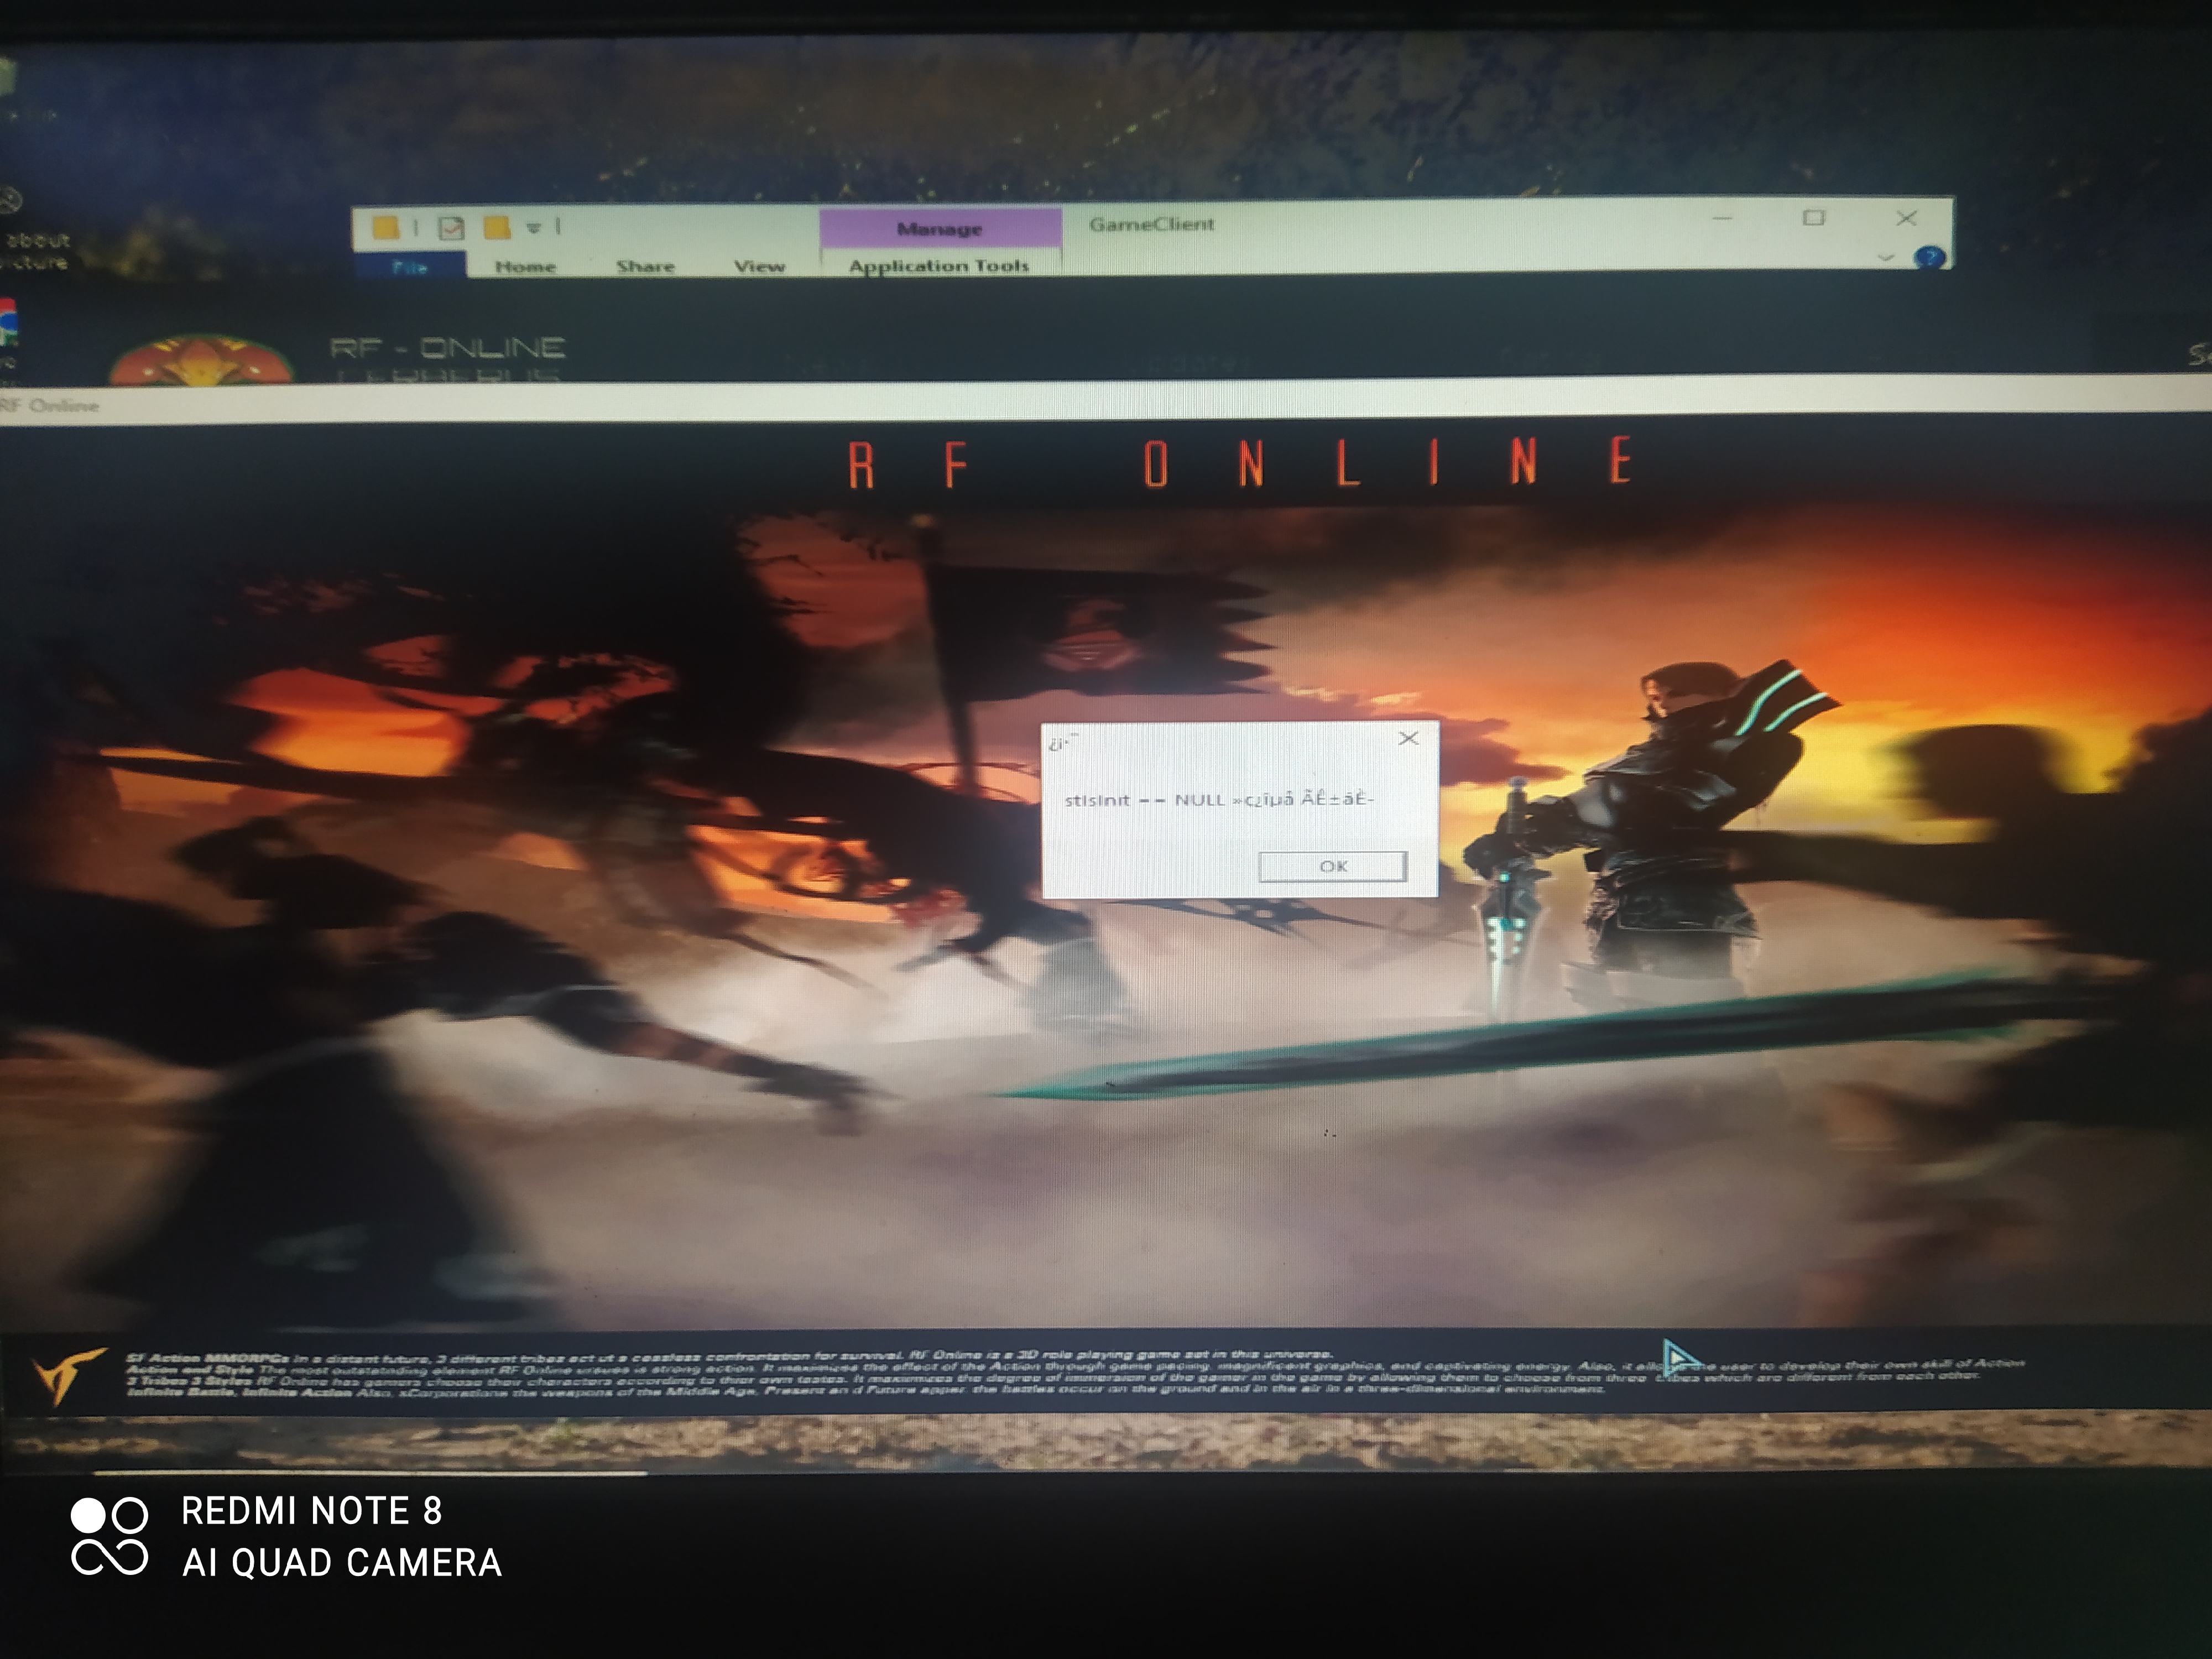2212x1659 pixels.
Task: Close the GameClient explorer window
Action: click(1906, 217)
